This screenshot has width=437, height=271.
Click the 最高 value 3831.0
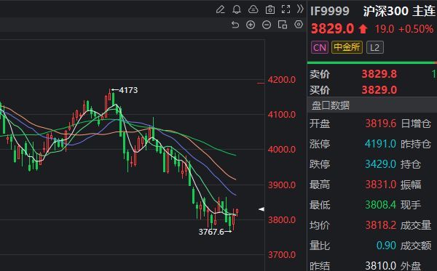click(381, 185)
